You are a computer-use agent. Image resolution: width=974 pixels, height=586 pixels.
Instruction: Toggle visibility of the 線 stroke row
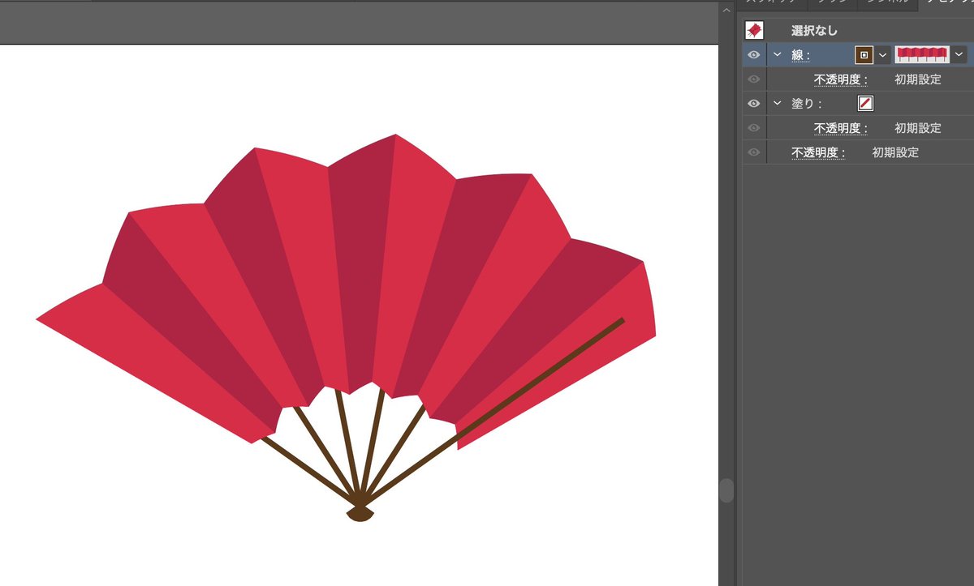[754, 55]
